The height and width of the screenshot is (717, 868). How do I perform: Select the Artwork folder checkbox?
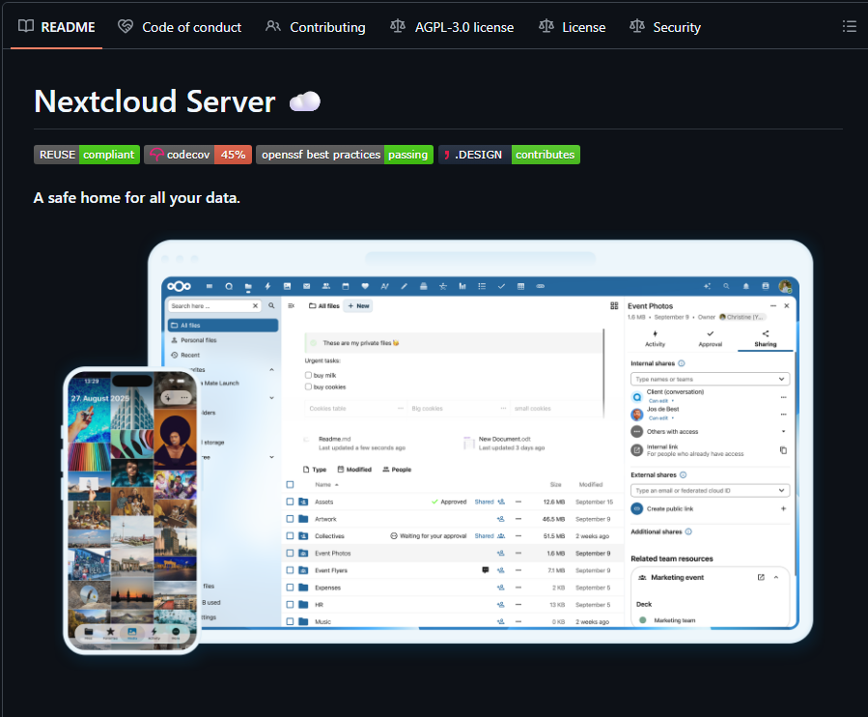290,519
